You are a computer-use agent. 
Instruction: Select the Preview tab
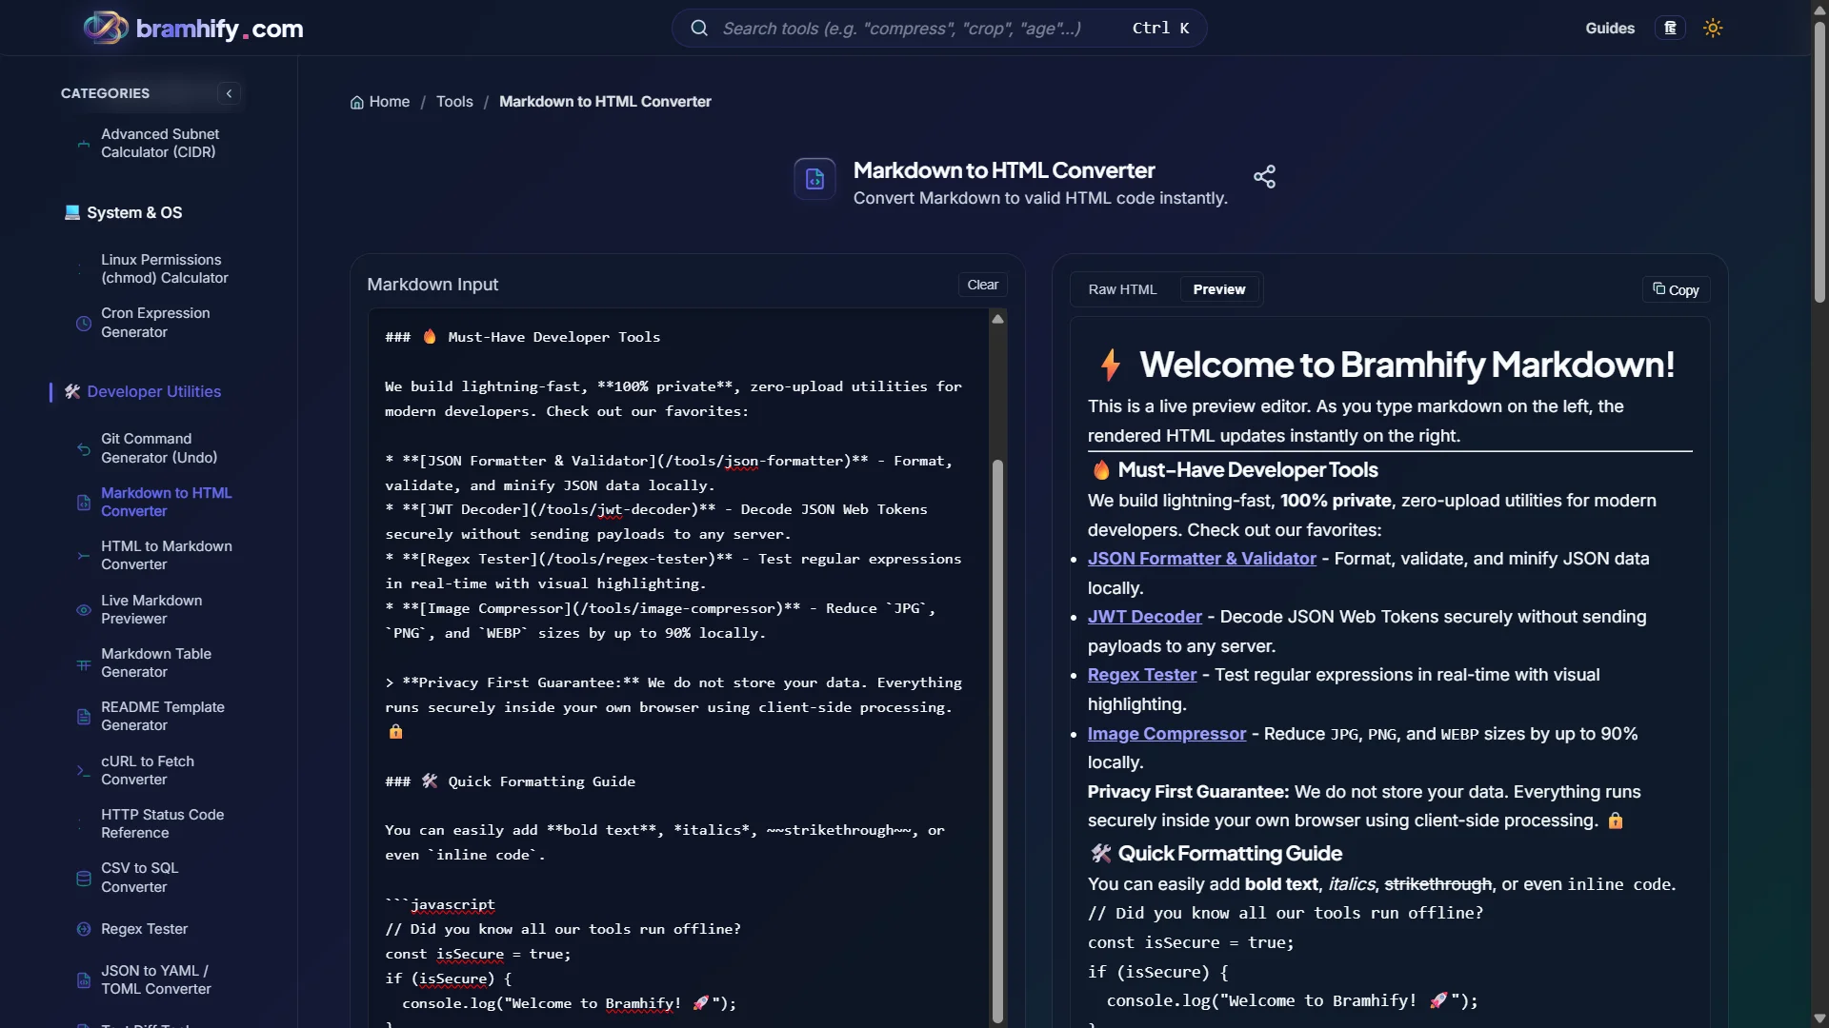point(1218,289)
